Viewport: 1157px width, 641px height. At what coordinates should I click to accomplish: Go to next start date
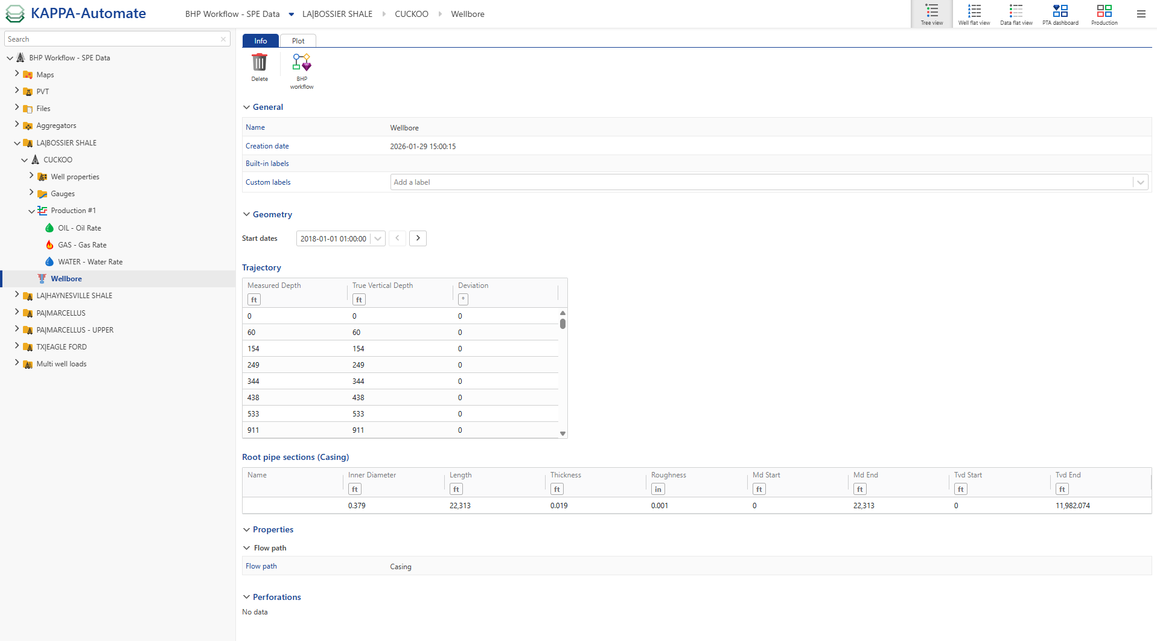coord(418,238)
